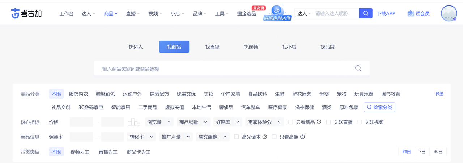Click the help icon next to 只看新品
This screenshot has width=463, height=163.
319,122
